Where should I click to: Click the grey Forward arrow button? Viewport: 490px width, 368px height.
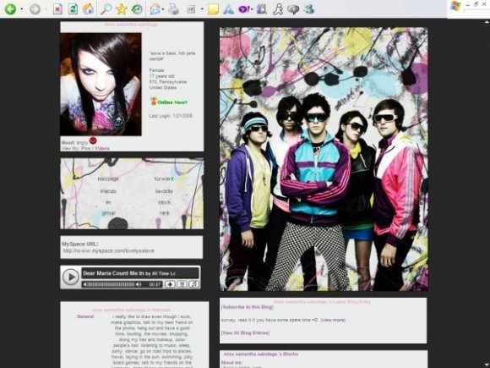coord(35,8)
